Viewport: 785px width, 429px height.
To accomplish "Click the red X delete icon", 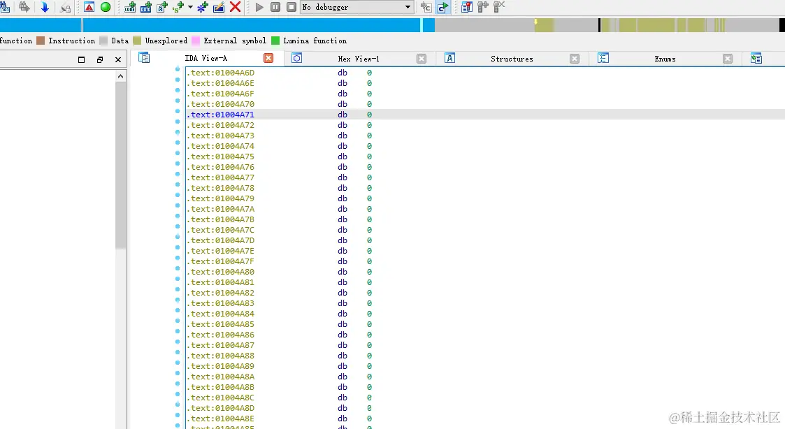I will click(235, 7).
